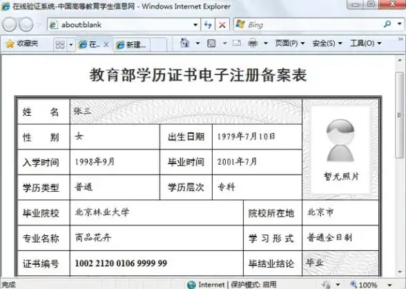
Task: Click the Read Mail envelope icon
Action: point(237,43)
